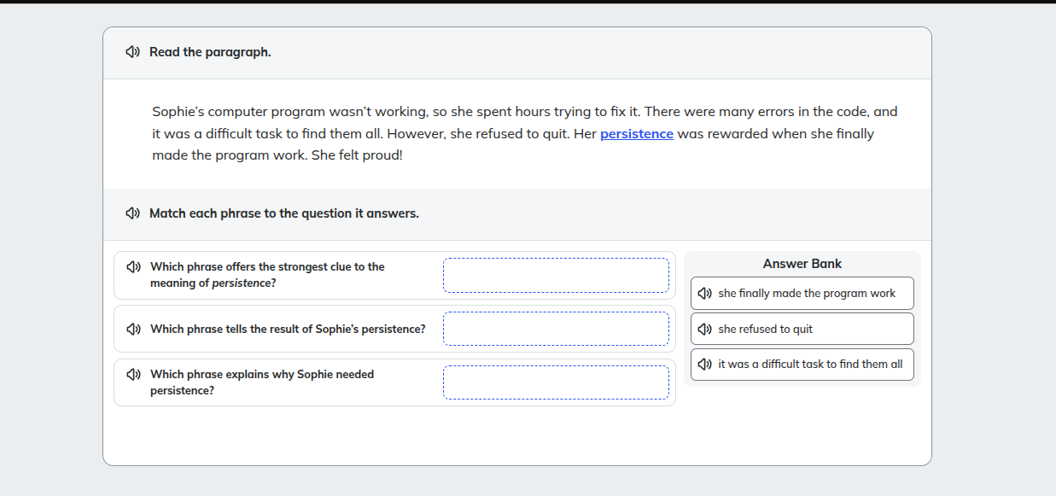Viewport: 1056px width, 496px height.
Task: Play audio for "it was a difficult task" phrase
Action: coord(703,364)
